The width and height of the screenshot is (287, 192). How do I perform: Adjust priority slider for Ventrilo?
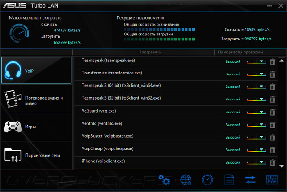(x=257, y=125)
